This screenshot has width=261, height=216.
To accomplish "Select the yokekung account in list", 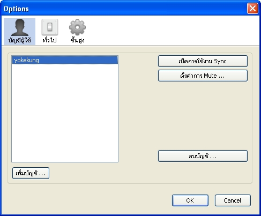I will (26, 60).
